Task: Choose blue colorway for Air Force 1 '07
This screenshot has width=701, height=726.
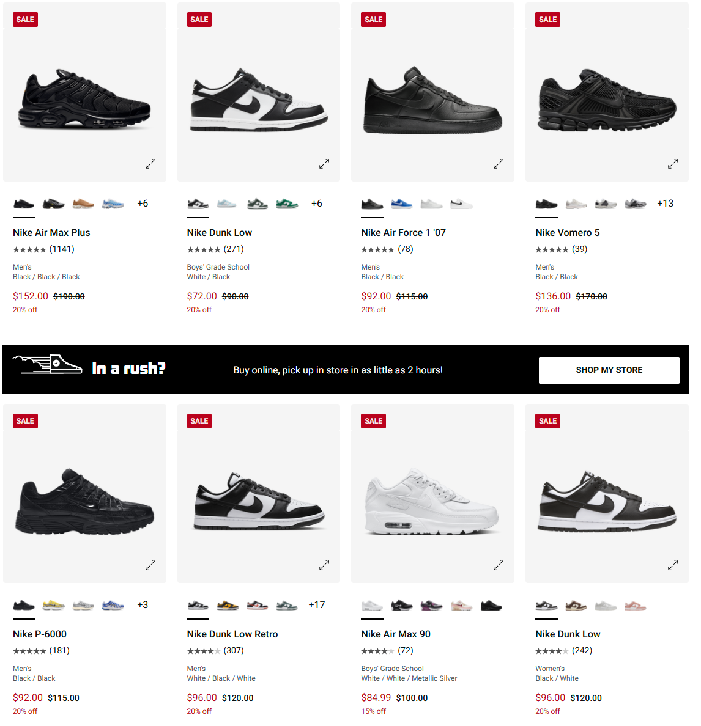Action: click(401, 204)
